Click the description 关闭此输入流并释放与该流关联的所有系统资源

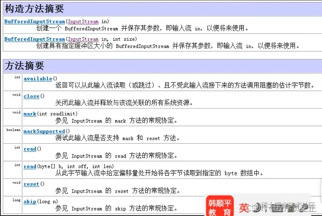(124, 103)
